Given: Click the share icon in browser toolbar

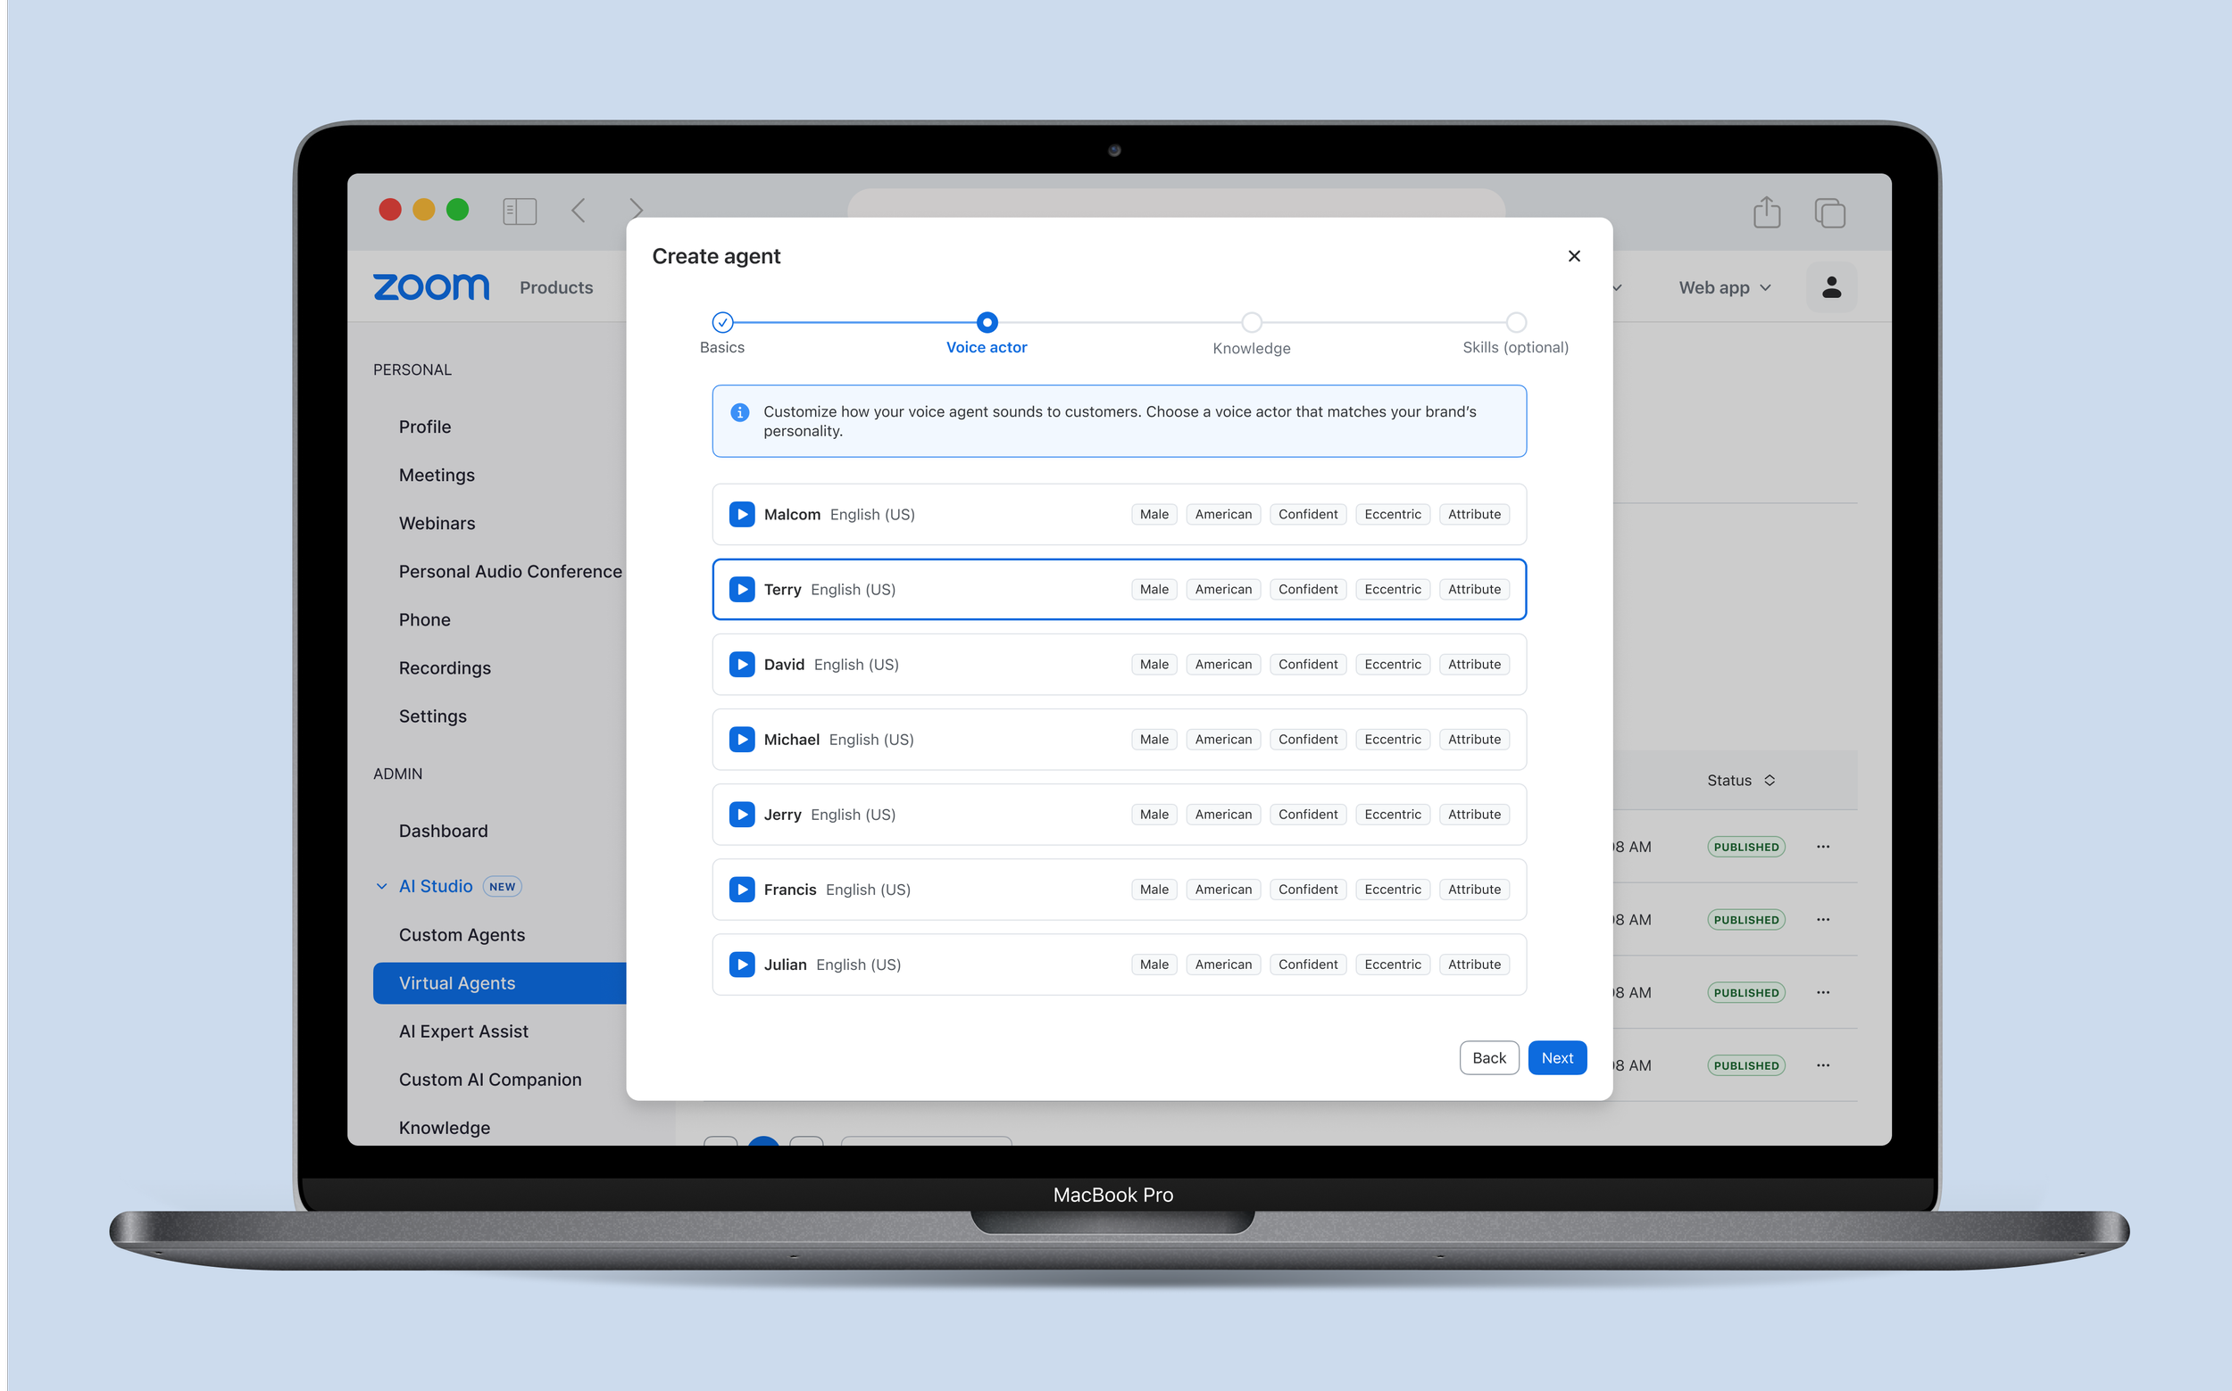Looking at the screenshot, I should point(1766,211).
